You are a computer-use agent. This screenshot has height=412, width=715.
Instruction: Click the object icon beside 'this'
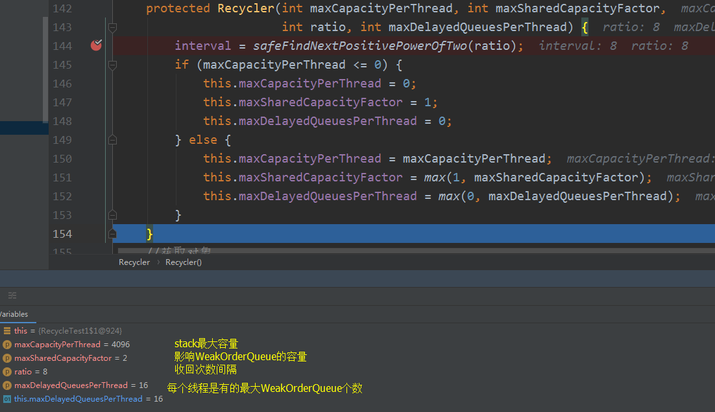click(7, 331)
